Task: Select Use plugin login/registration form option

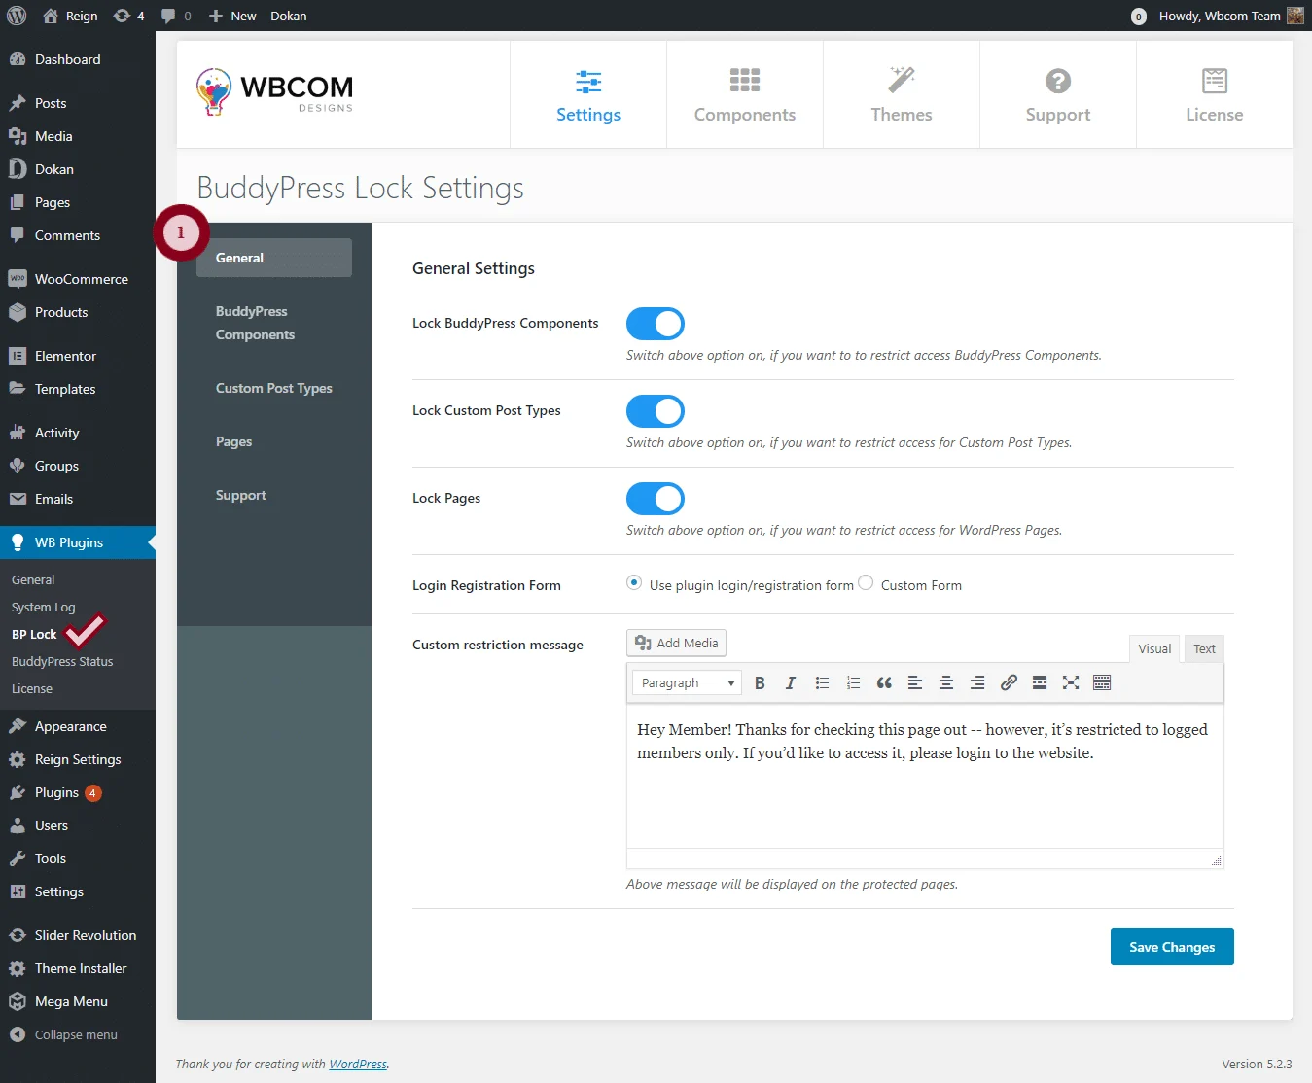Action: (x=634, y=583)
